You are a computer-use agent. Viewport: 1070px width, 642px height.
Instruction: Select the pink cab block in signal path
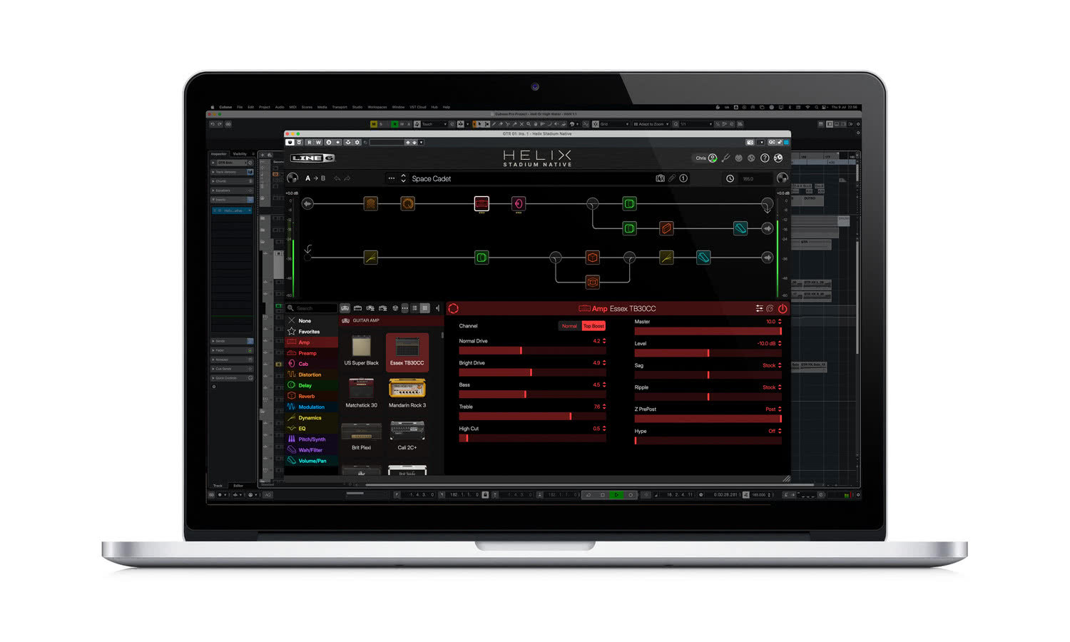[x=519, y=204]
